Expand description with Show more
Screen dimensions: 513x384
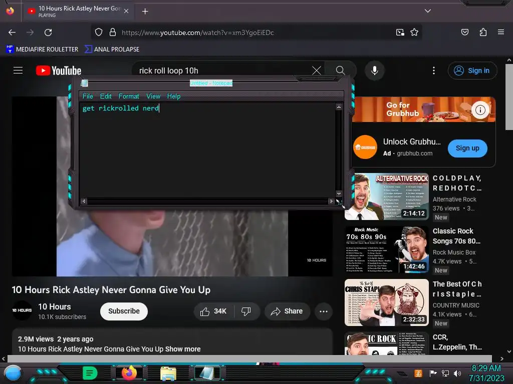pyautogui.click(x=182, y=349)
